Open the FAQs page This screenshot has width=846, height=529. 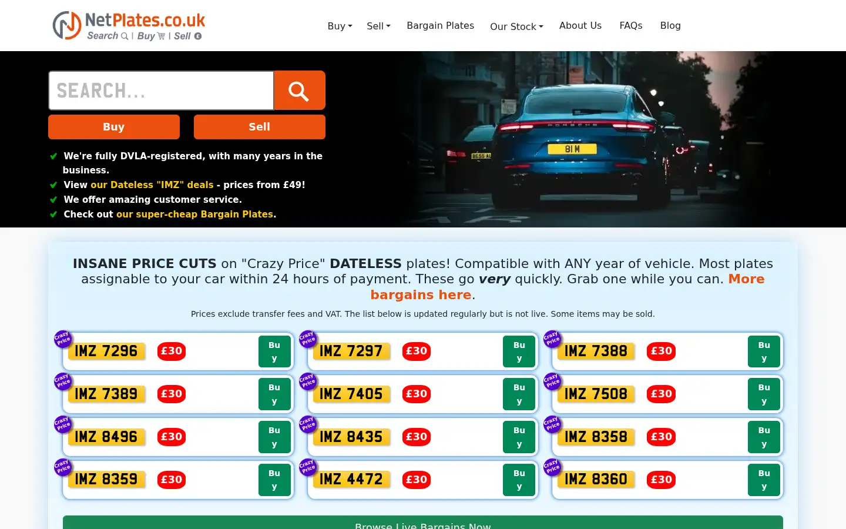click(631, 25)
